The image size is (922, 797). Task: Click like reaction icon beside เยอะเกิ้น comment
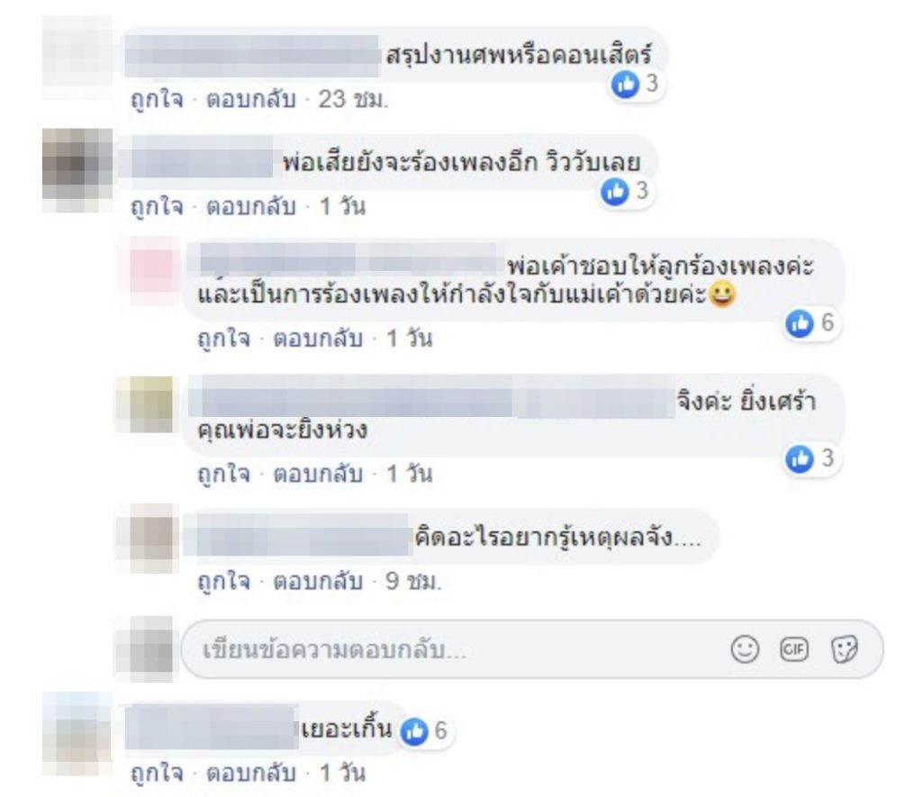point(414,731)
